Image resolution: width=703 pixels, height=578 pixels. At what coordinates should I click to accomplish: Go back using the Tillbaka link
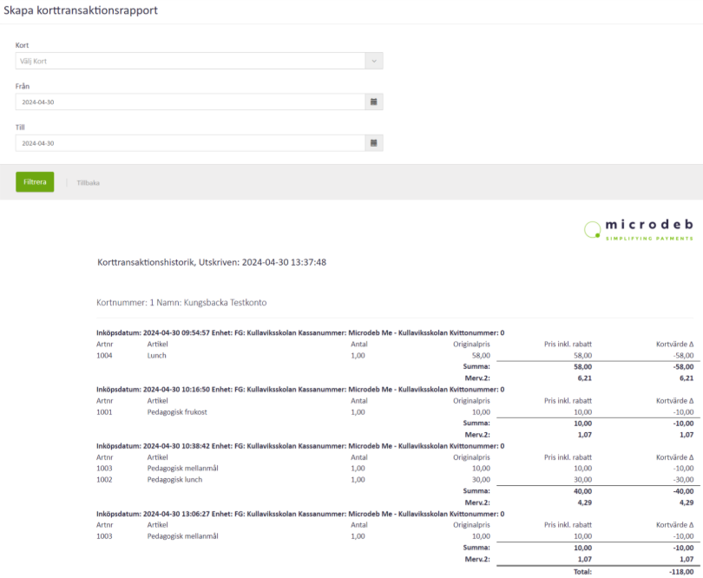coord(88,183)
